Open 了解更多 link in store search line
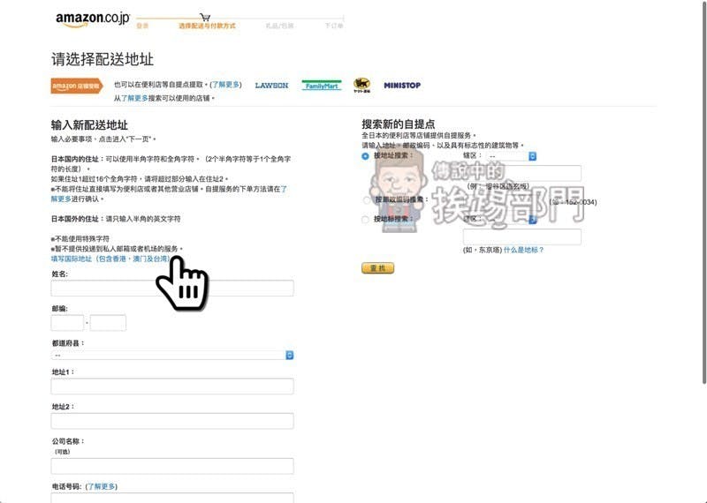The image size is (707, 503). (134, 98)
